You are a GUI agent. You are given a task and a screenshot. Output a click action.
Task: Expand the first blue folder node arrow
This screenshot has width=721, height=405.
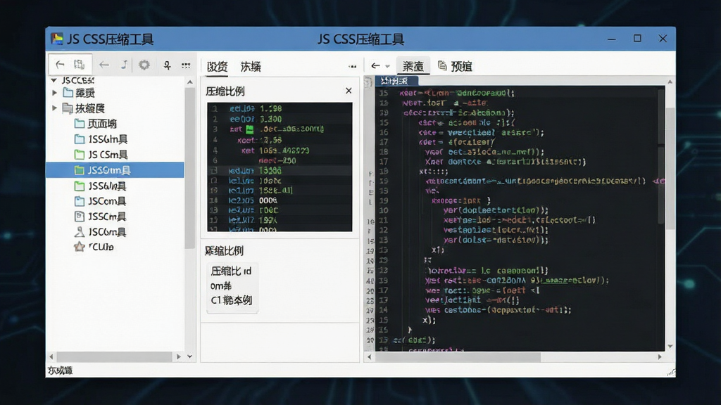coord(55,93)
